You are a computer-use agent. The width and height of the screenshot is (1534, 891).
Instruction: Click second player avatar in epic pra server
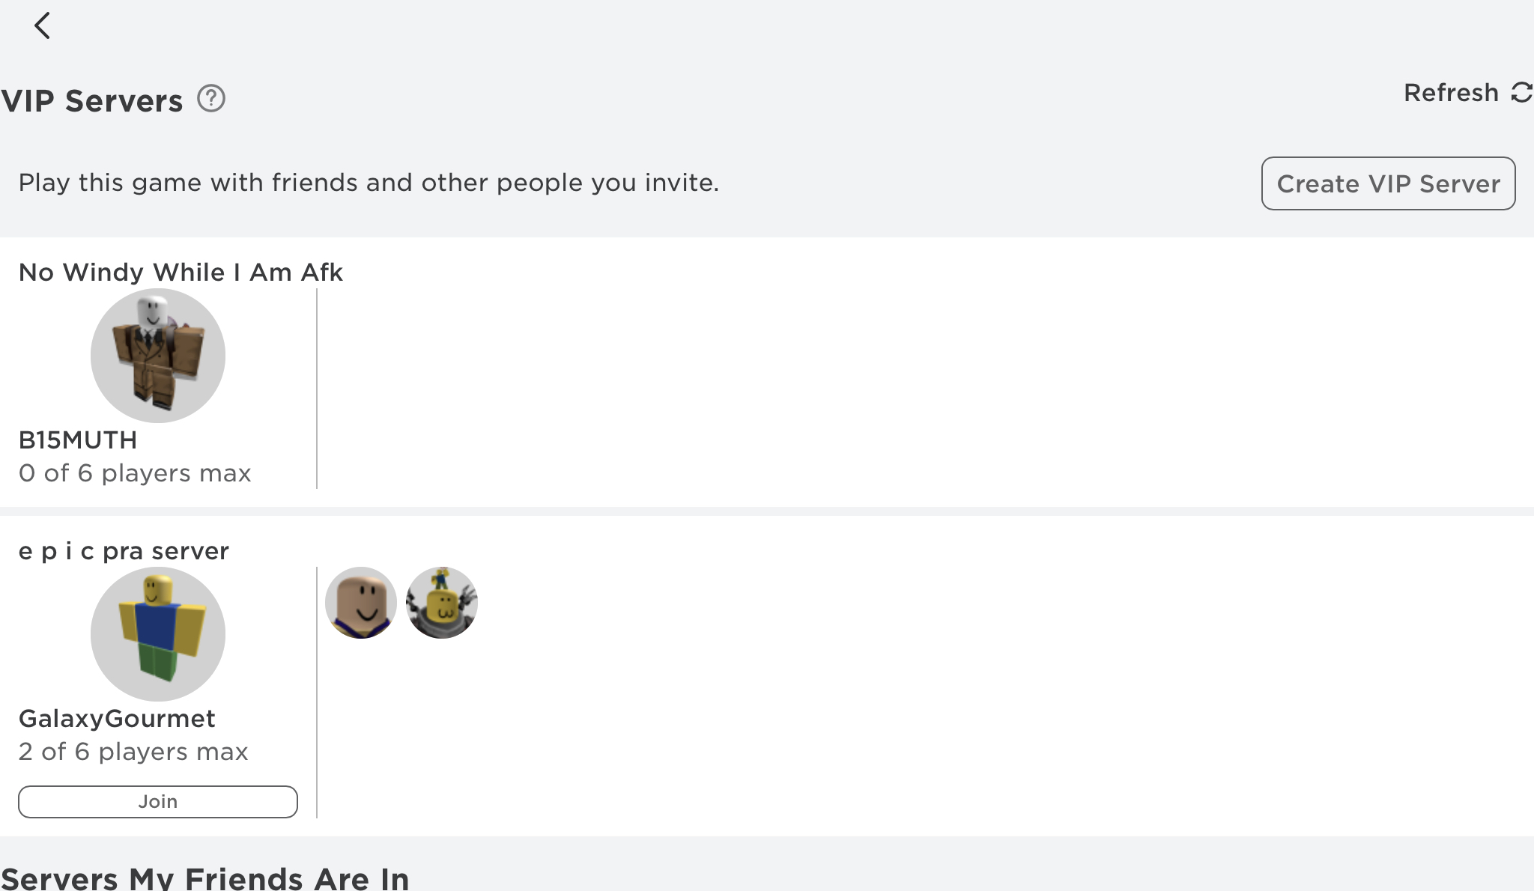pyautogui.click(x=443, y=603)
